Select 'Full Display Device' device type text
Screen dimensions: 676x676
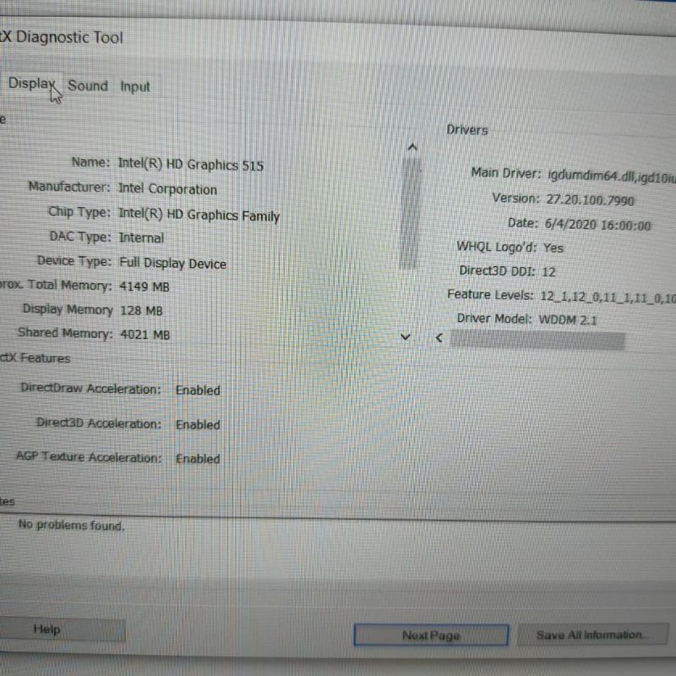(172, 263)
